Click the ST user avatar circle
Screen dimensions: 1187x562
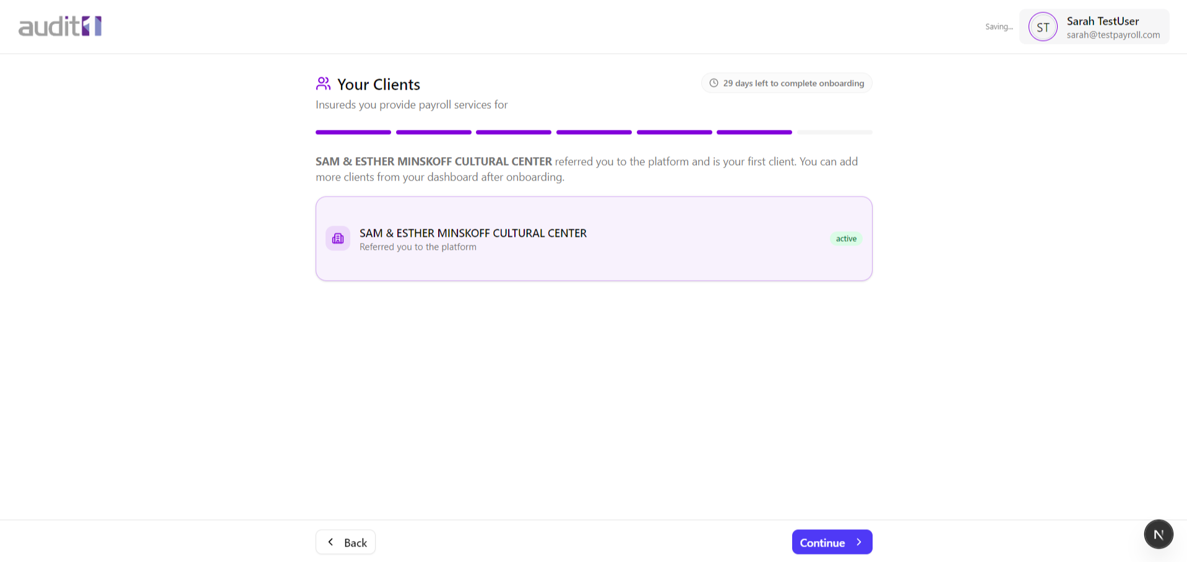(x=1043, y=27)
